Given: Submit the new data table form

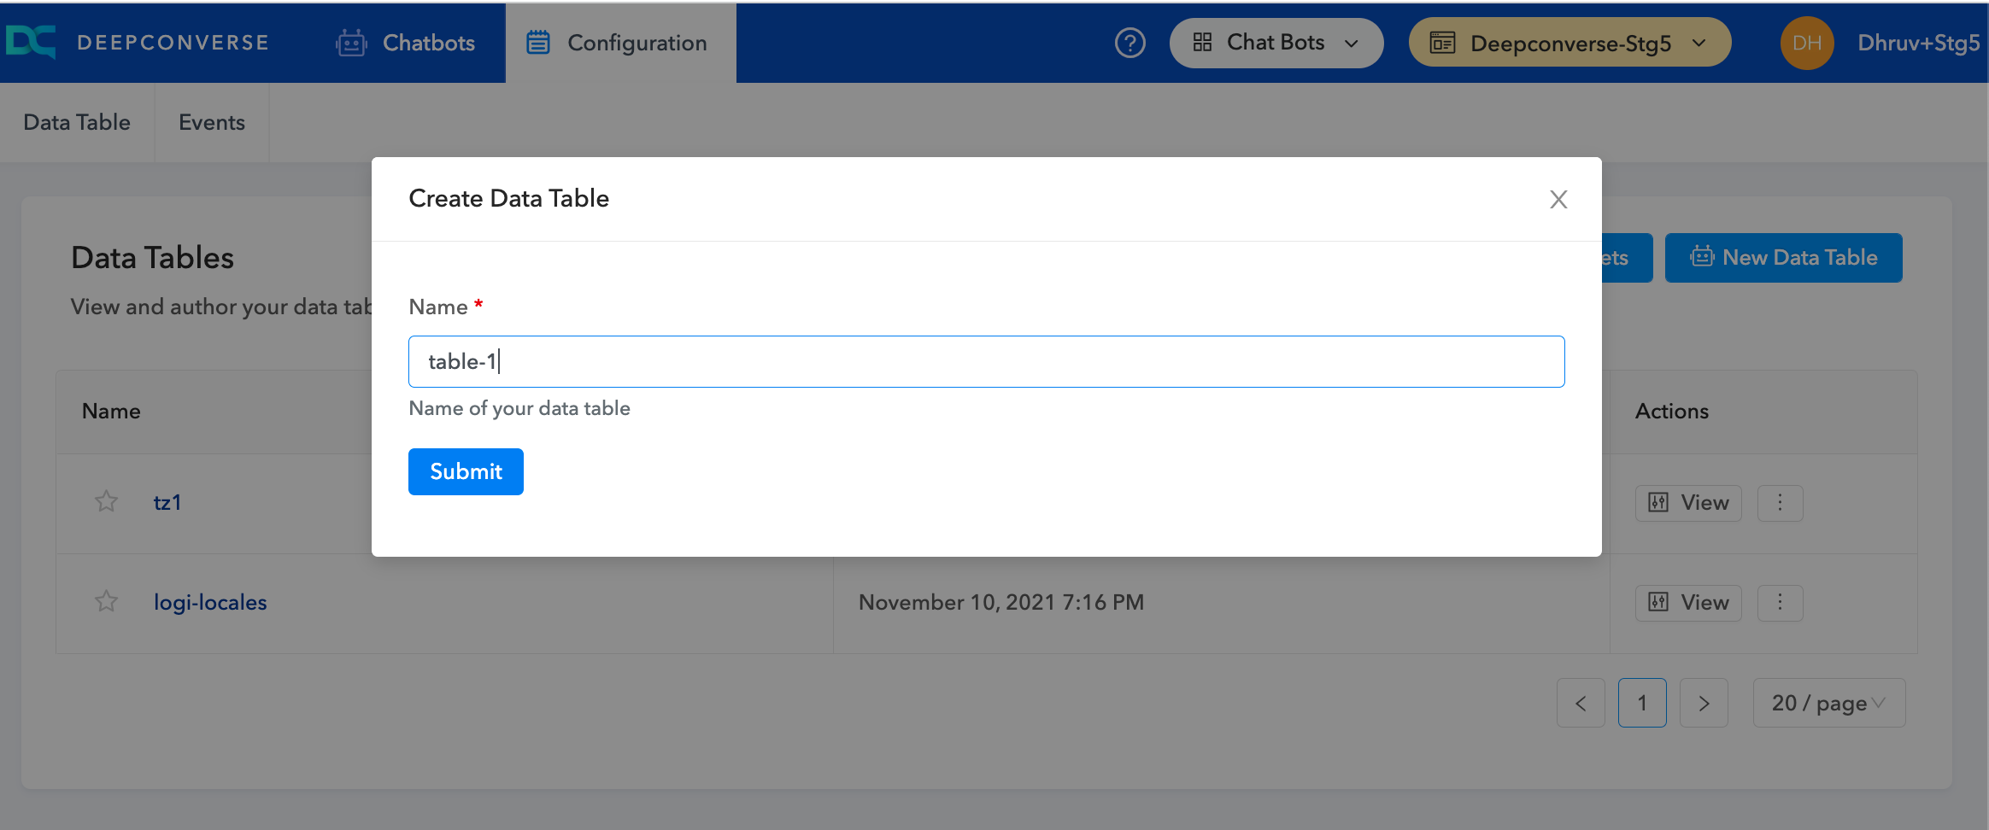Looking at the screenshot, I should (466, 471).
